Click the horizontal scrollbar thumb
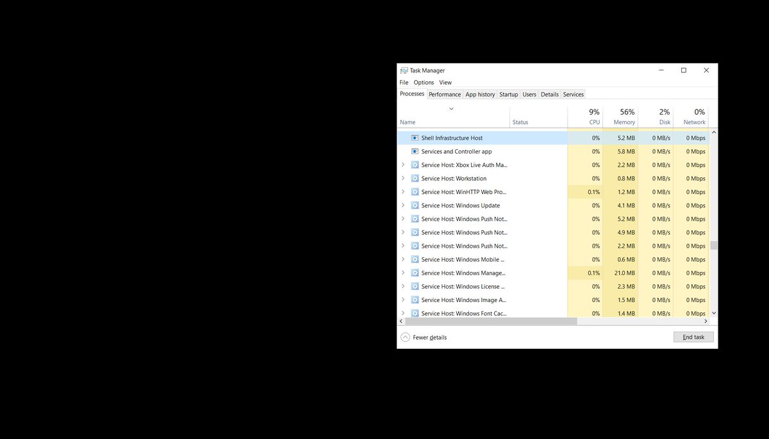This screenshot has height=439, width=769. click(492, 321)
